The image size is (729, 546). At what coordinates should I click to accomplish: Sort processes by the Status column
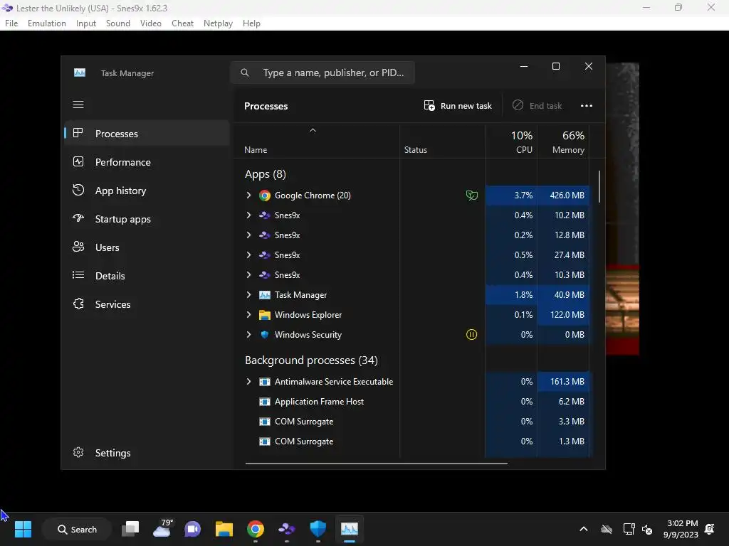pyautogui.click(x=442, y=142)
